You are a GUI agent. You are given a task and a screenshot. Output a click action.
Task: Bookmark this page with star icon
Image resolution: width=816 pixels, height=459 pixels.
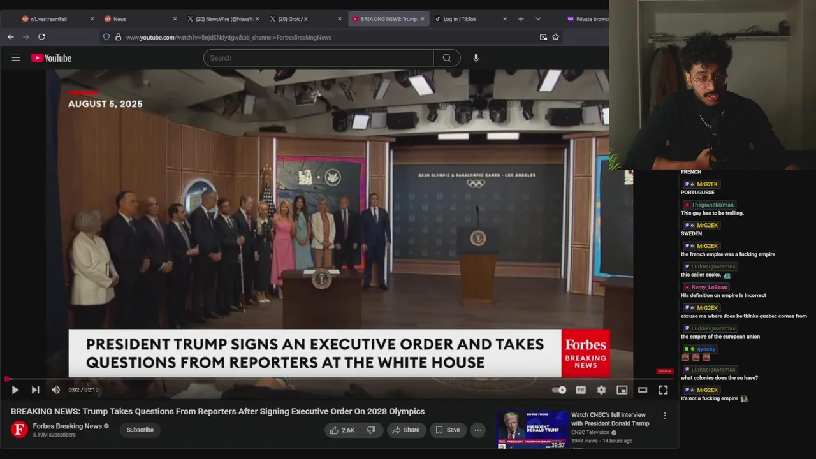[x=555, y=37]
